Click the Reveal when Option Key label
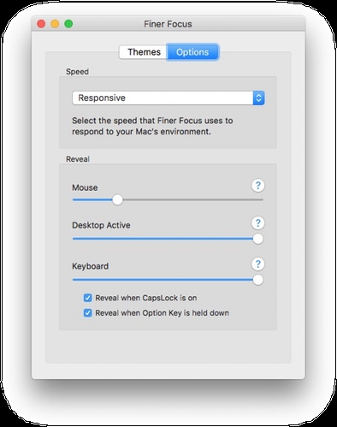Image resolution: width=337 pixels, height=427 pixels. [162, 313]
